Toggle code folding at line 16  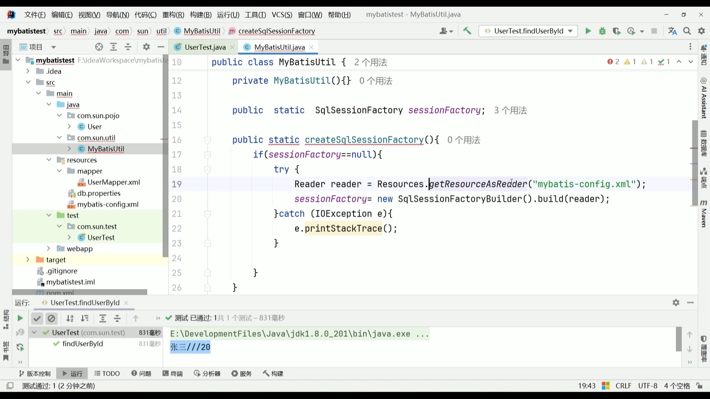(x=207, y=140)
